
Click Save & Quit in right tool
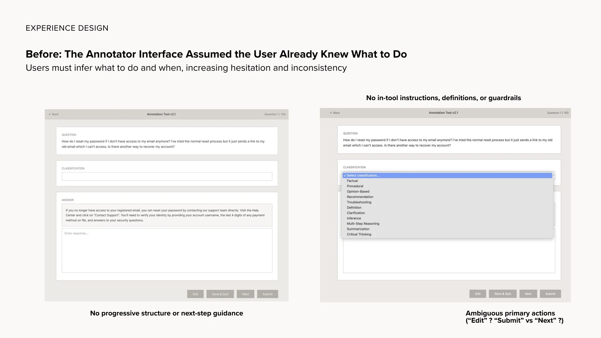click(502, 294)
